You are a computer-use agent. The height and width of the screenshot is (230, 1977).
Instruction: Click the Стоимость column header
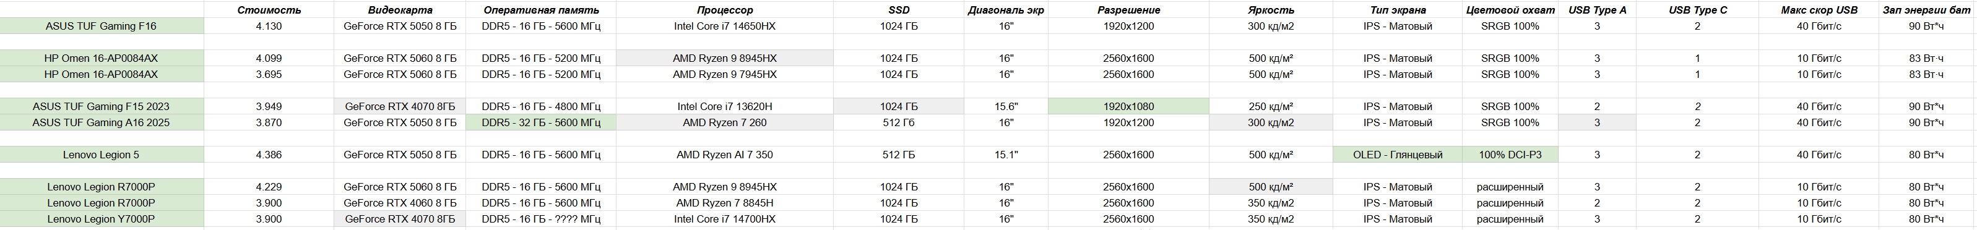tap(269, 10)
